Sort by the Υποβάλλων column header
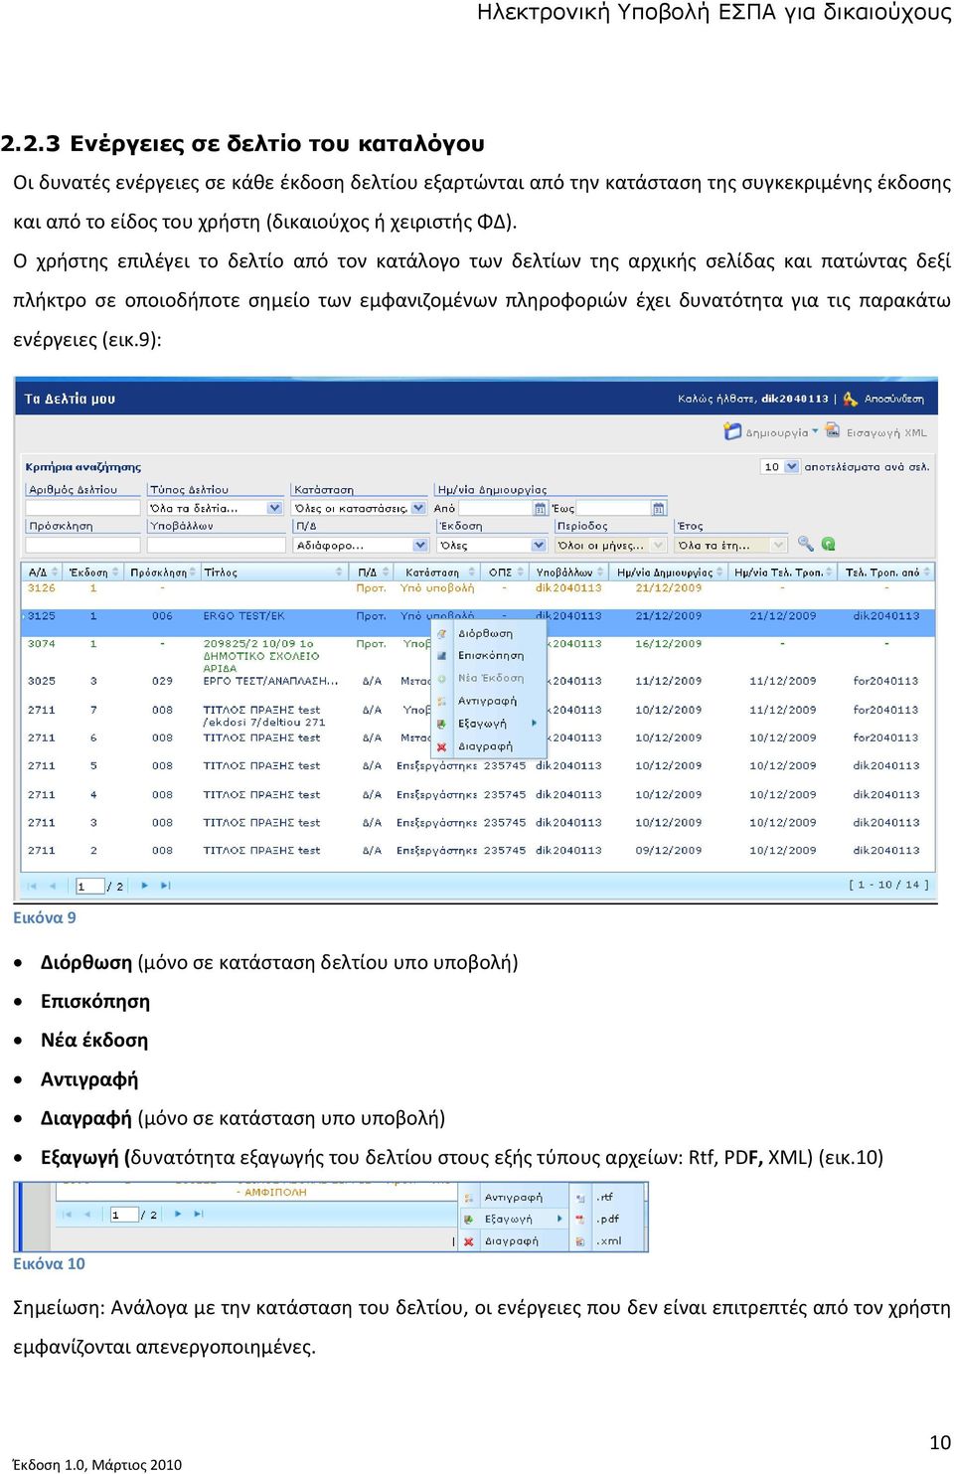Image resolution: width=954 pixels, height=1474 pixels. (568, 572)
